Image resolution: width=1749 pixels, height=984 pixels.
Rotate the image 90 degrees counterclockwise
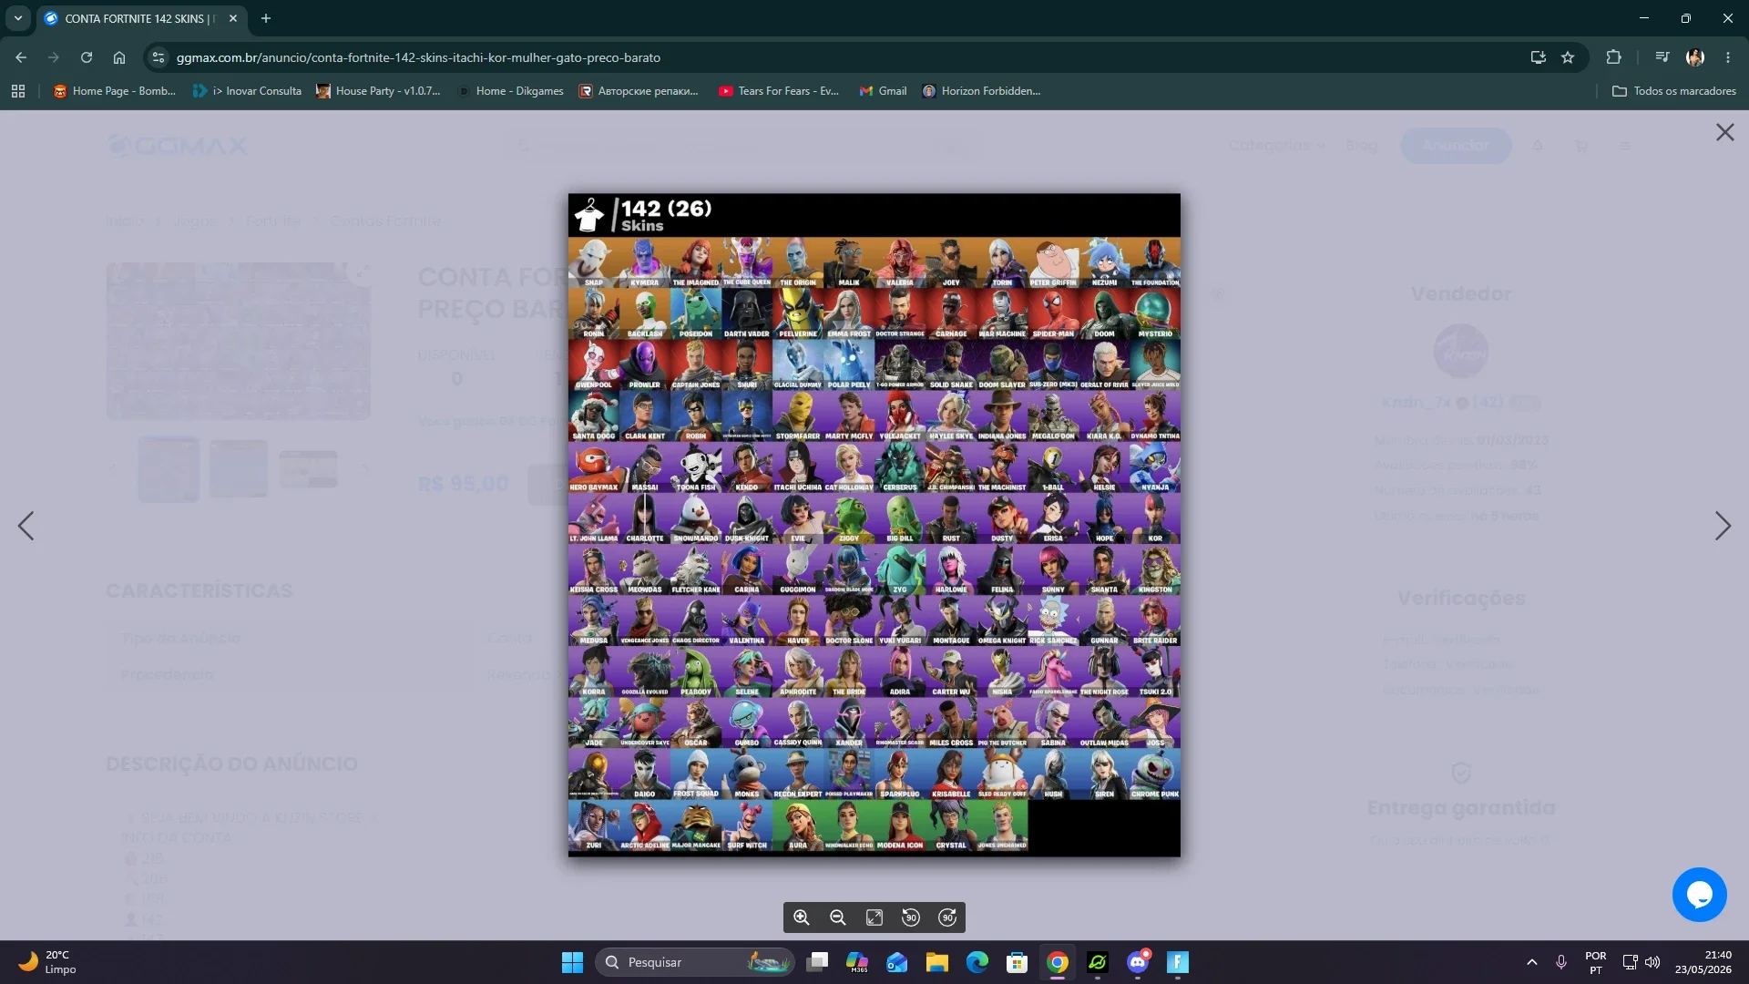[x=911, y=917]
